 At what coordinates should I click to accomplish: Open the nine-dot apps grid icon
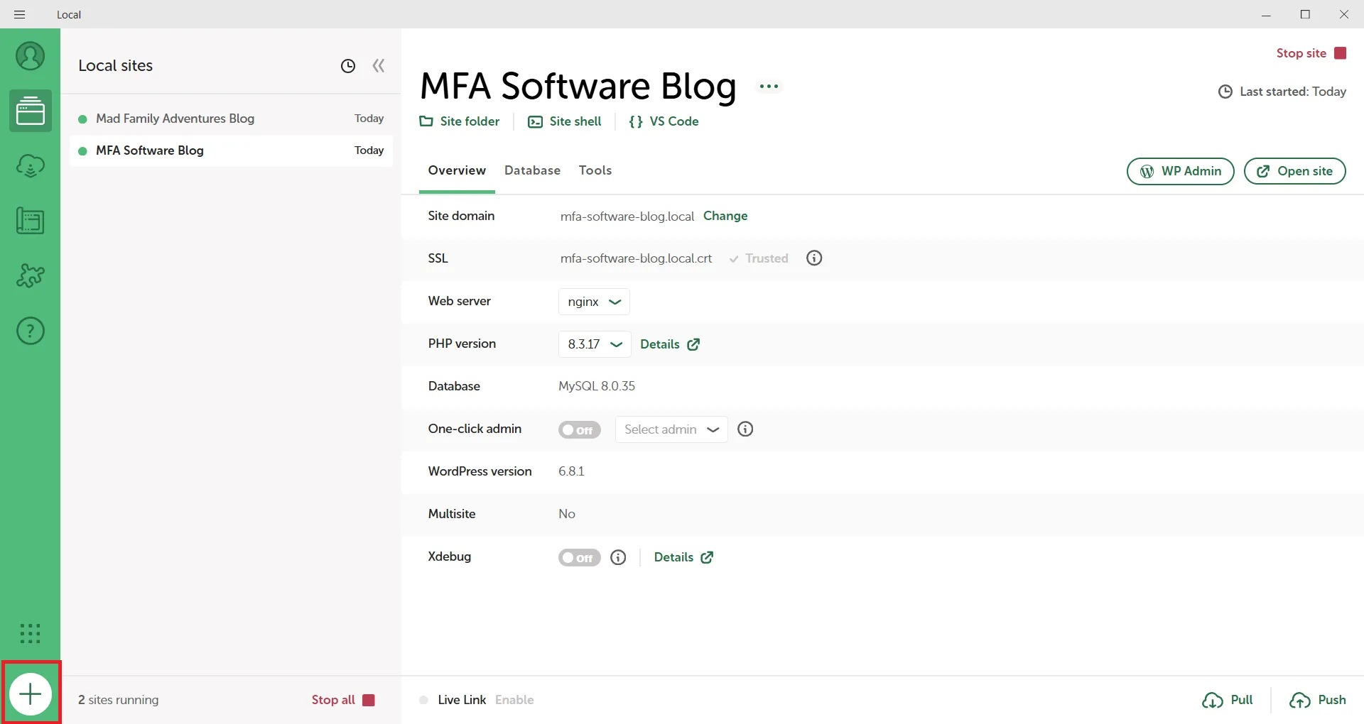[30, 633]
